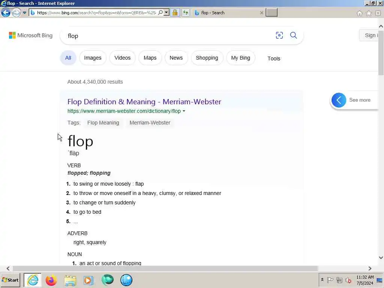Screen dimensions: 384x288
Task: Click the visual search camera icon
Action: click(279, 35)
